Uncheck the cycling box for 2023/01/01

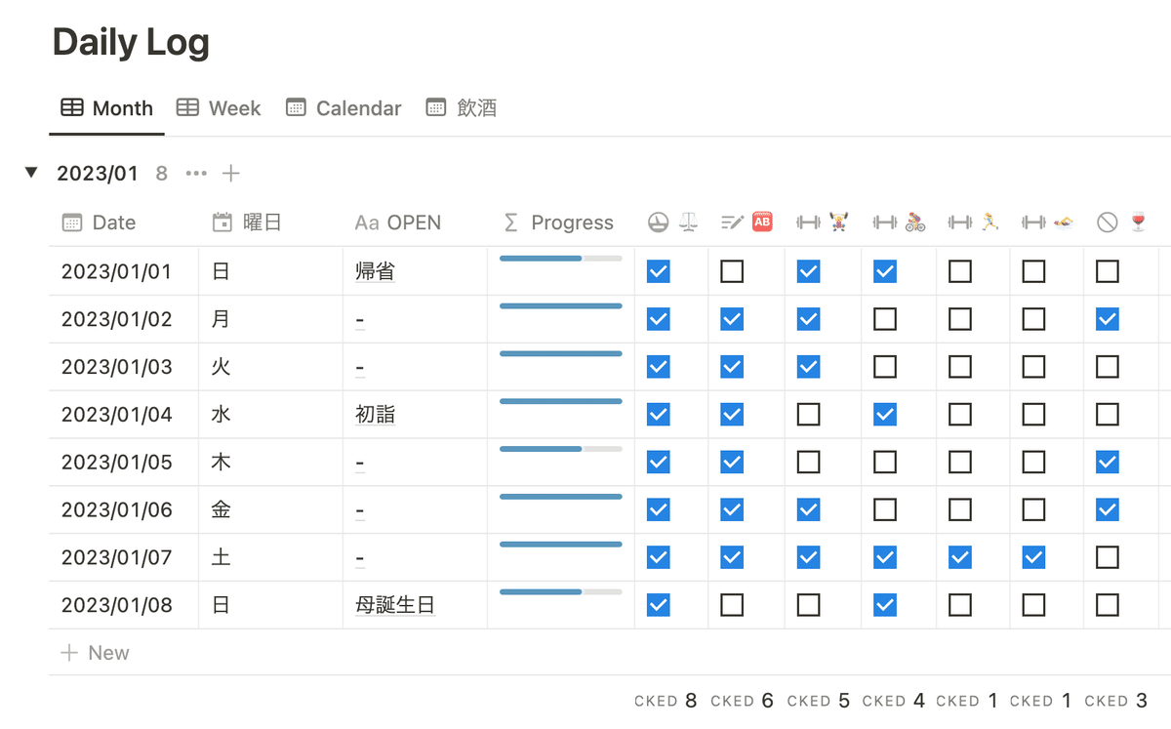(885, 271)
